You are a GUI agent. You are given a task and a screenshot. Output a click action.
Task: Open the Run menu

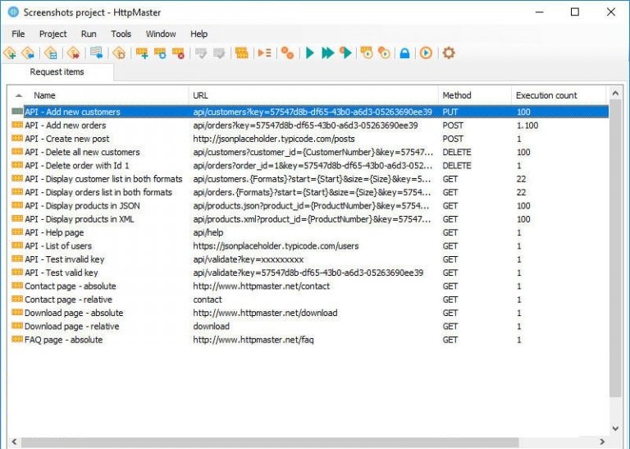click(89, 34)
